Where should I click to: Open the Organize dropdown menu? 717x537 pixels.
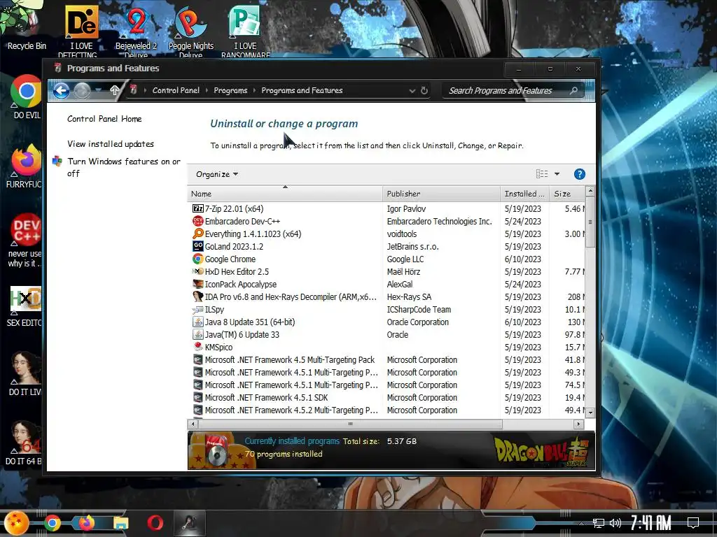217,174
